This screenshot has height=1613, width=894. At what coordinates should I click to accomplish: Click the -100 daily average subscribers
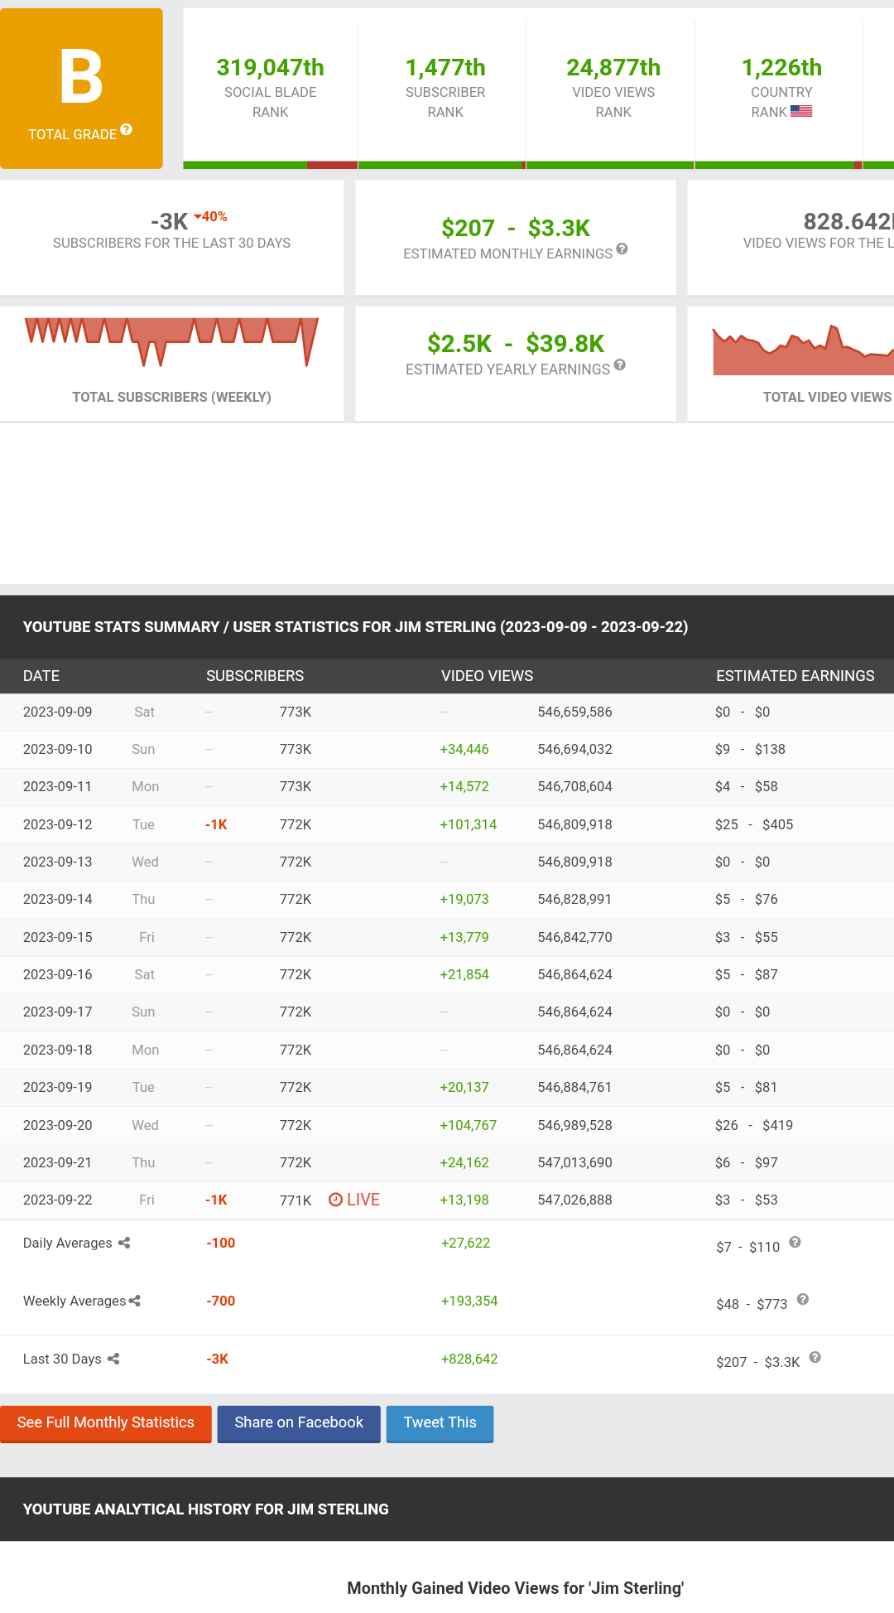coord(221,1243)
